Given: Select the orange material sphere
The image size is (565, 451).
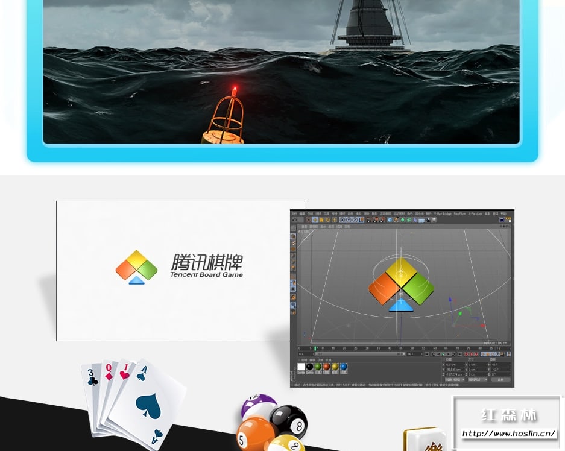Looking at the screenshot, I should pyautogui.click(x=326, y=367).
